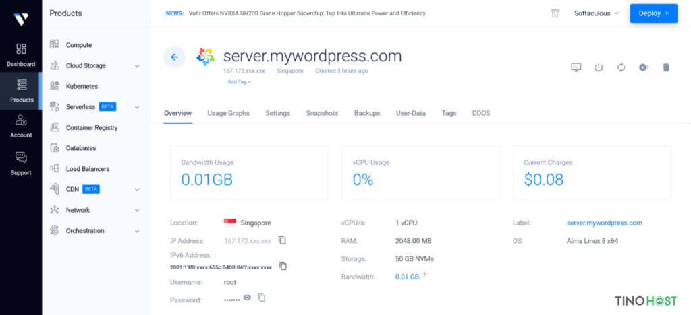Click the 0.01 GB bandwidth link

(407, 277)
